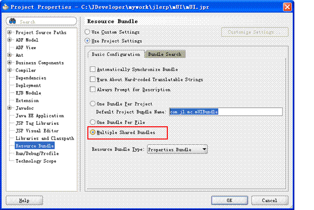Image resolution: width=314 pixels, height=210 pixels.
Task: Switch to the Bundle Search tab
Action: pos(165,54)
